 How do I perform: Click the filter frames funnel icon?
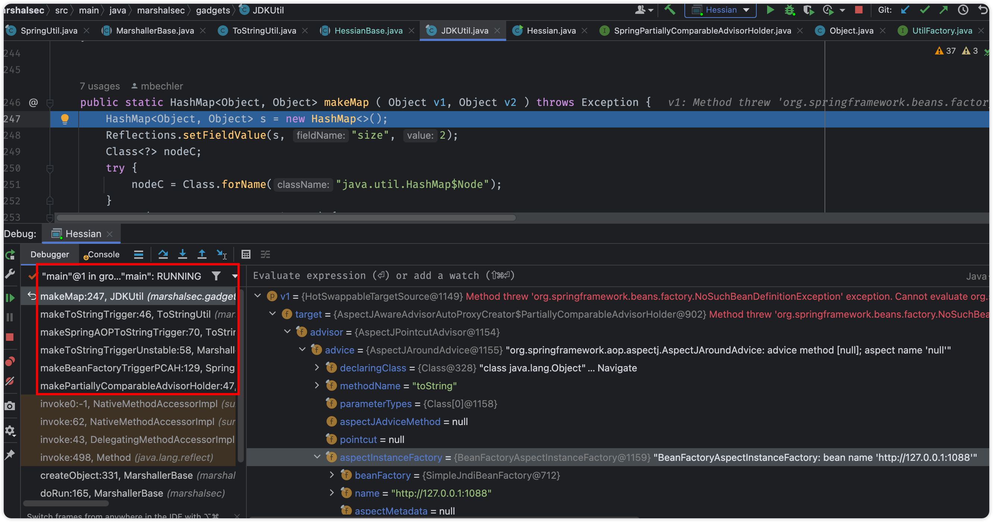pyautogui.click(x=216, y=276)
